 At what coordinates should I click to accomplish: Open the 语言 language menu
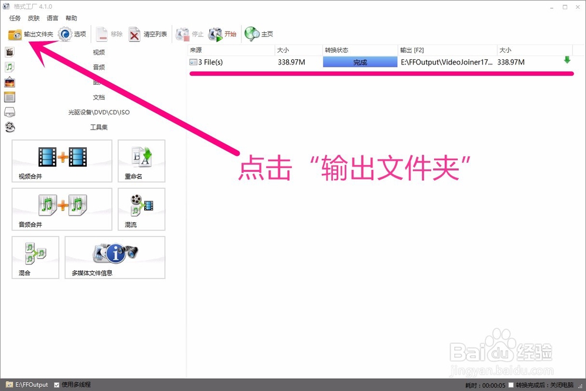[52, 18]
